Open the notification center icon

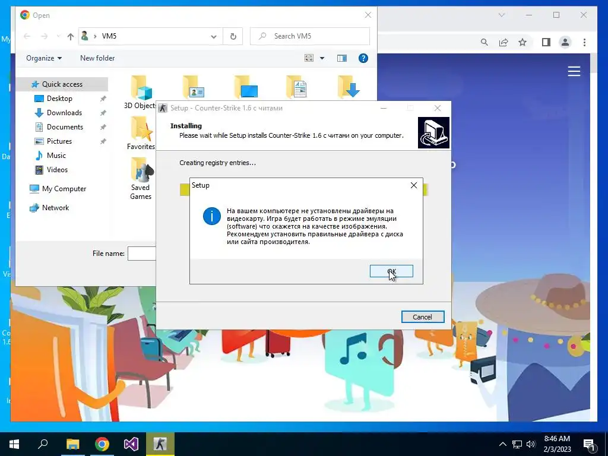[589, 445]
